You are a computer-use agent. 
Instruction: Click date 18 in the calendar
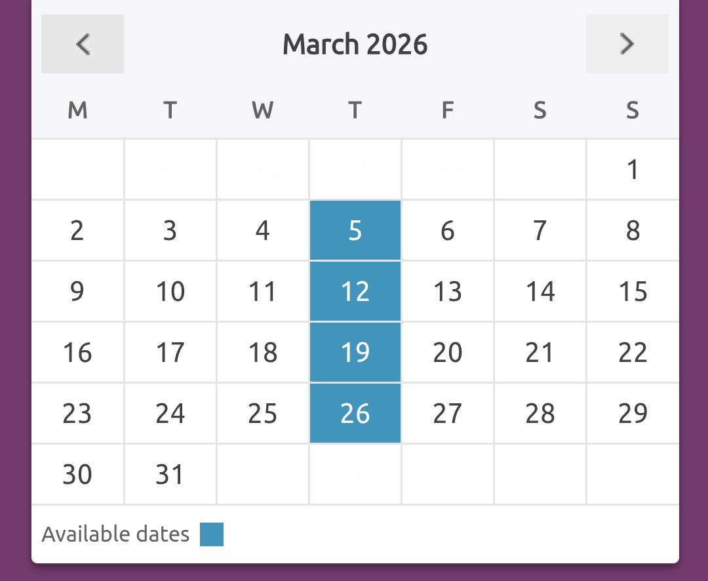tap(263, 353)
